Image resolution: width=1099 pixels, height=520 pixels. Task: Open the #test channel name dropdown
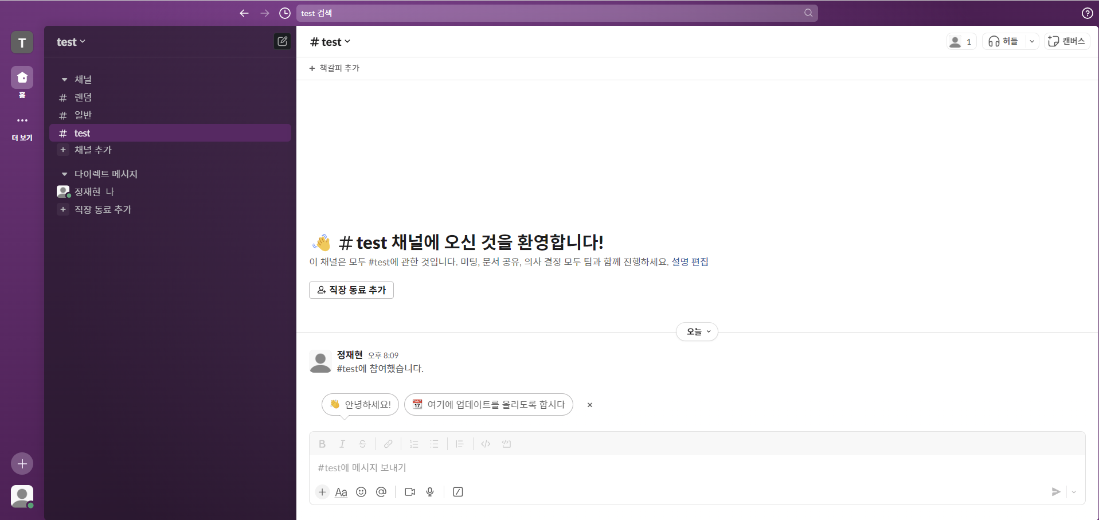(x=330, y=41)
